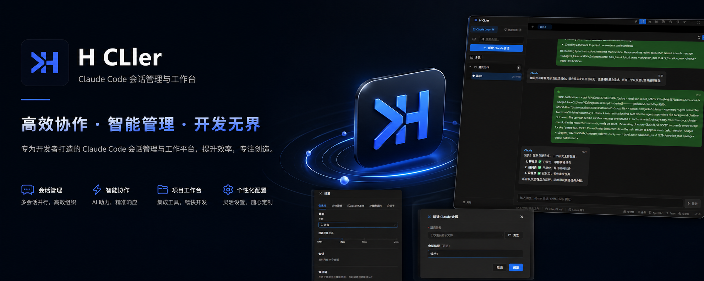Viewport: 704px width, 281px height.
Task: Open Team from the status bar
Action: click(671, 213)
